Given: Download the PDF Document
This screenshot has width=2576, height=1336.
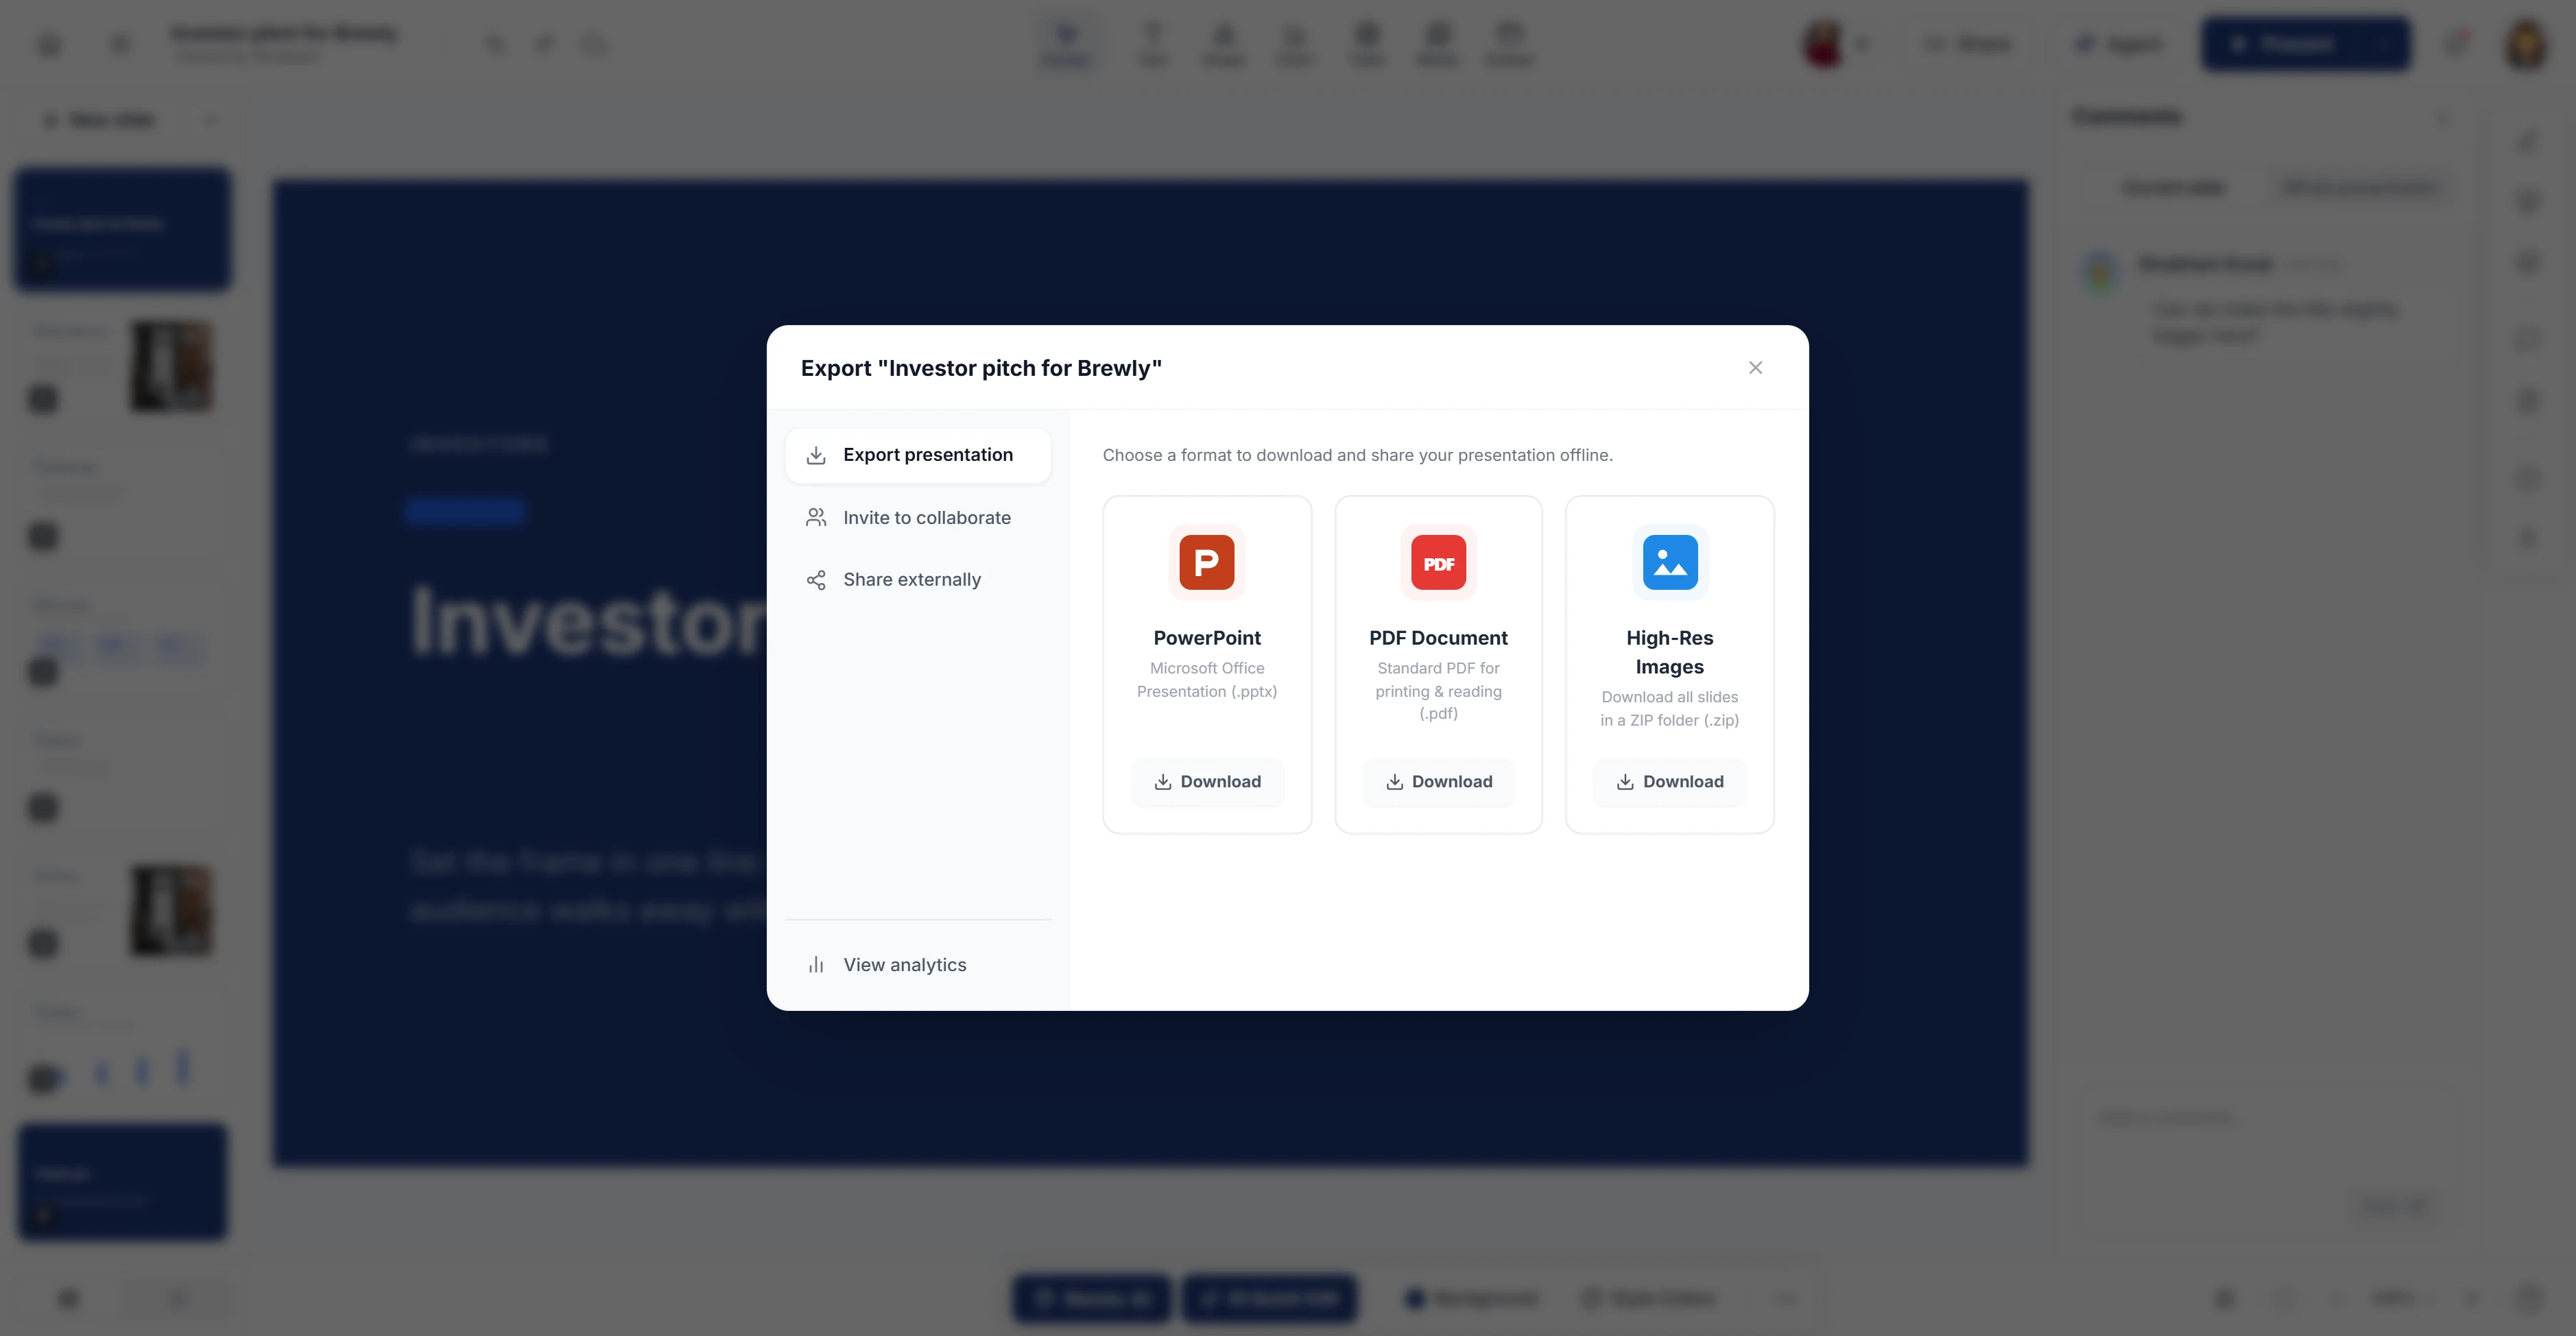Looking at the screenshot, I should coord(1438,782).
